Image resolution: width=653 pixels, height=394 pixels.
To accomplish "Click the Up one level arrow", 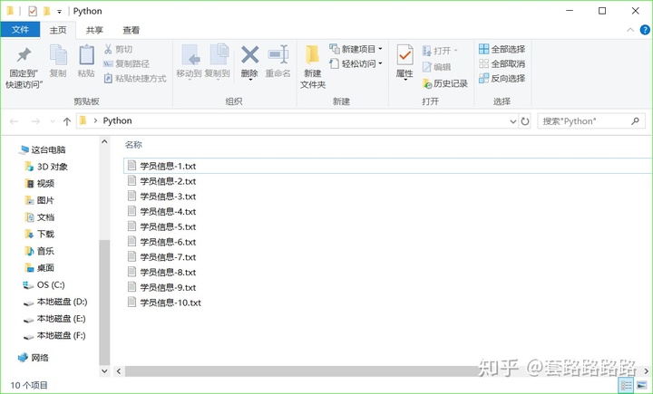I will pos(66,121).
